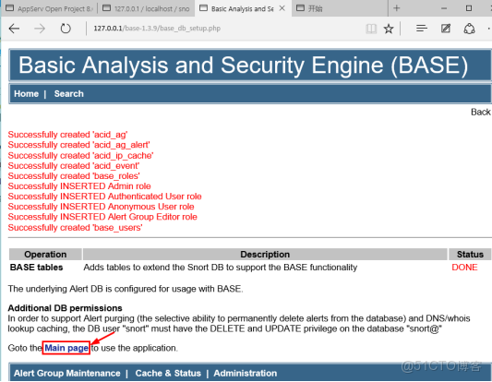492x382 pixels.
Task: Switch to the 开始 tab
Action: pyautogui.click(x=340, y=8)
